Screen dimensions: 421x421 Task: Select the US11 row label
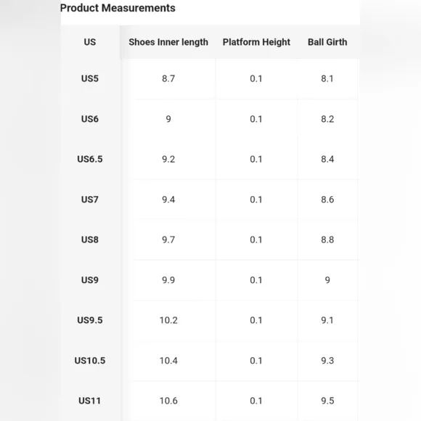tap(90, 401)
